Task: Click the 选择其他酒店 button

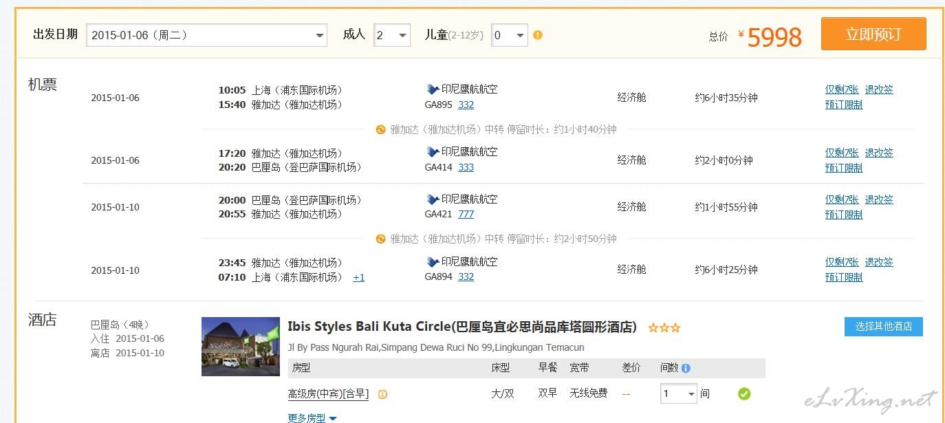Action: (x=884, y=327)
